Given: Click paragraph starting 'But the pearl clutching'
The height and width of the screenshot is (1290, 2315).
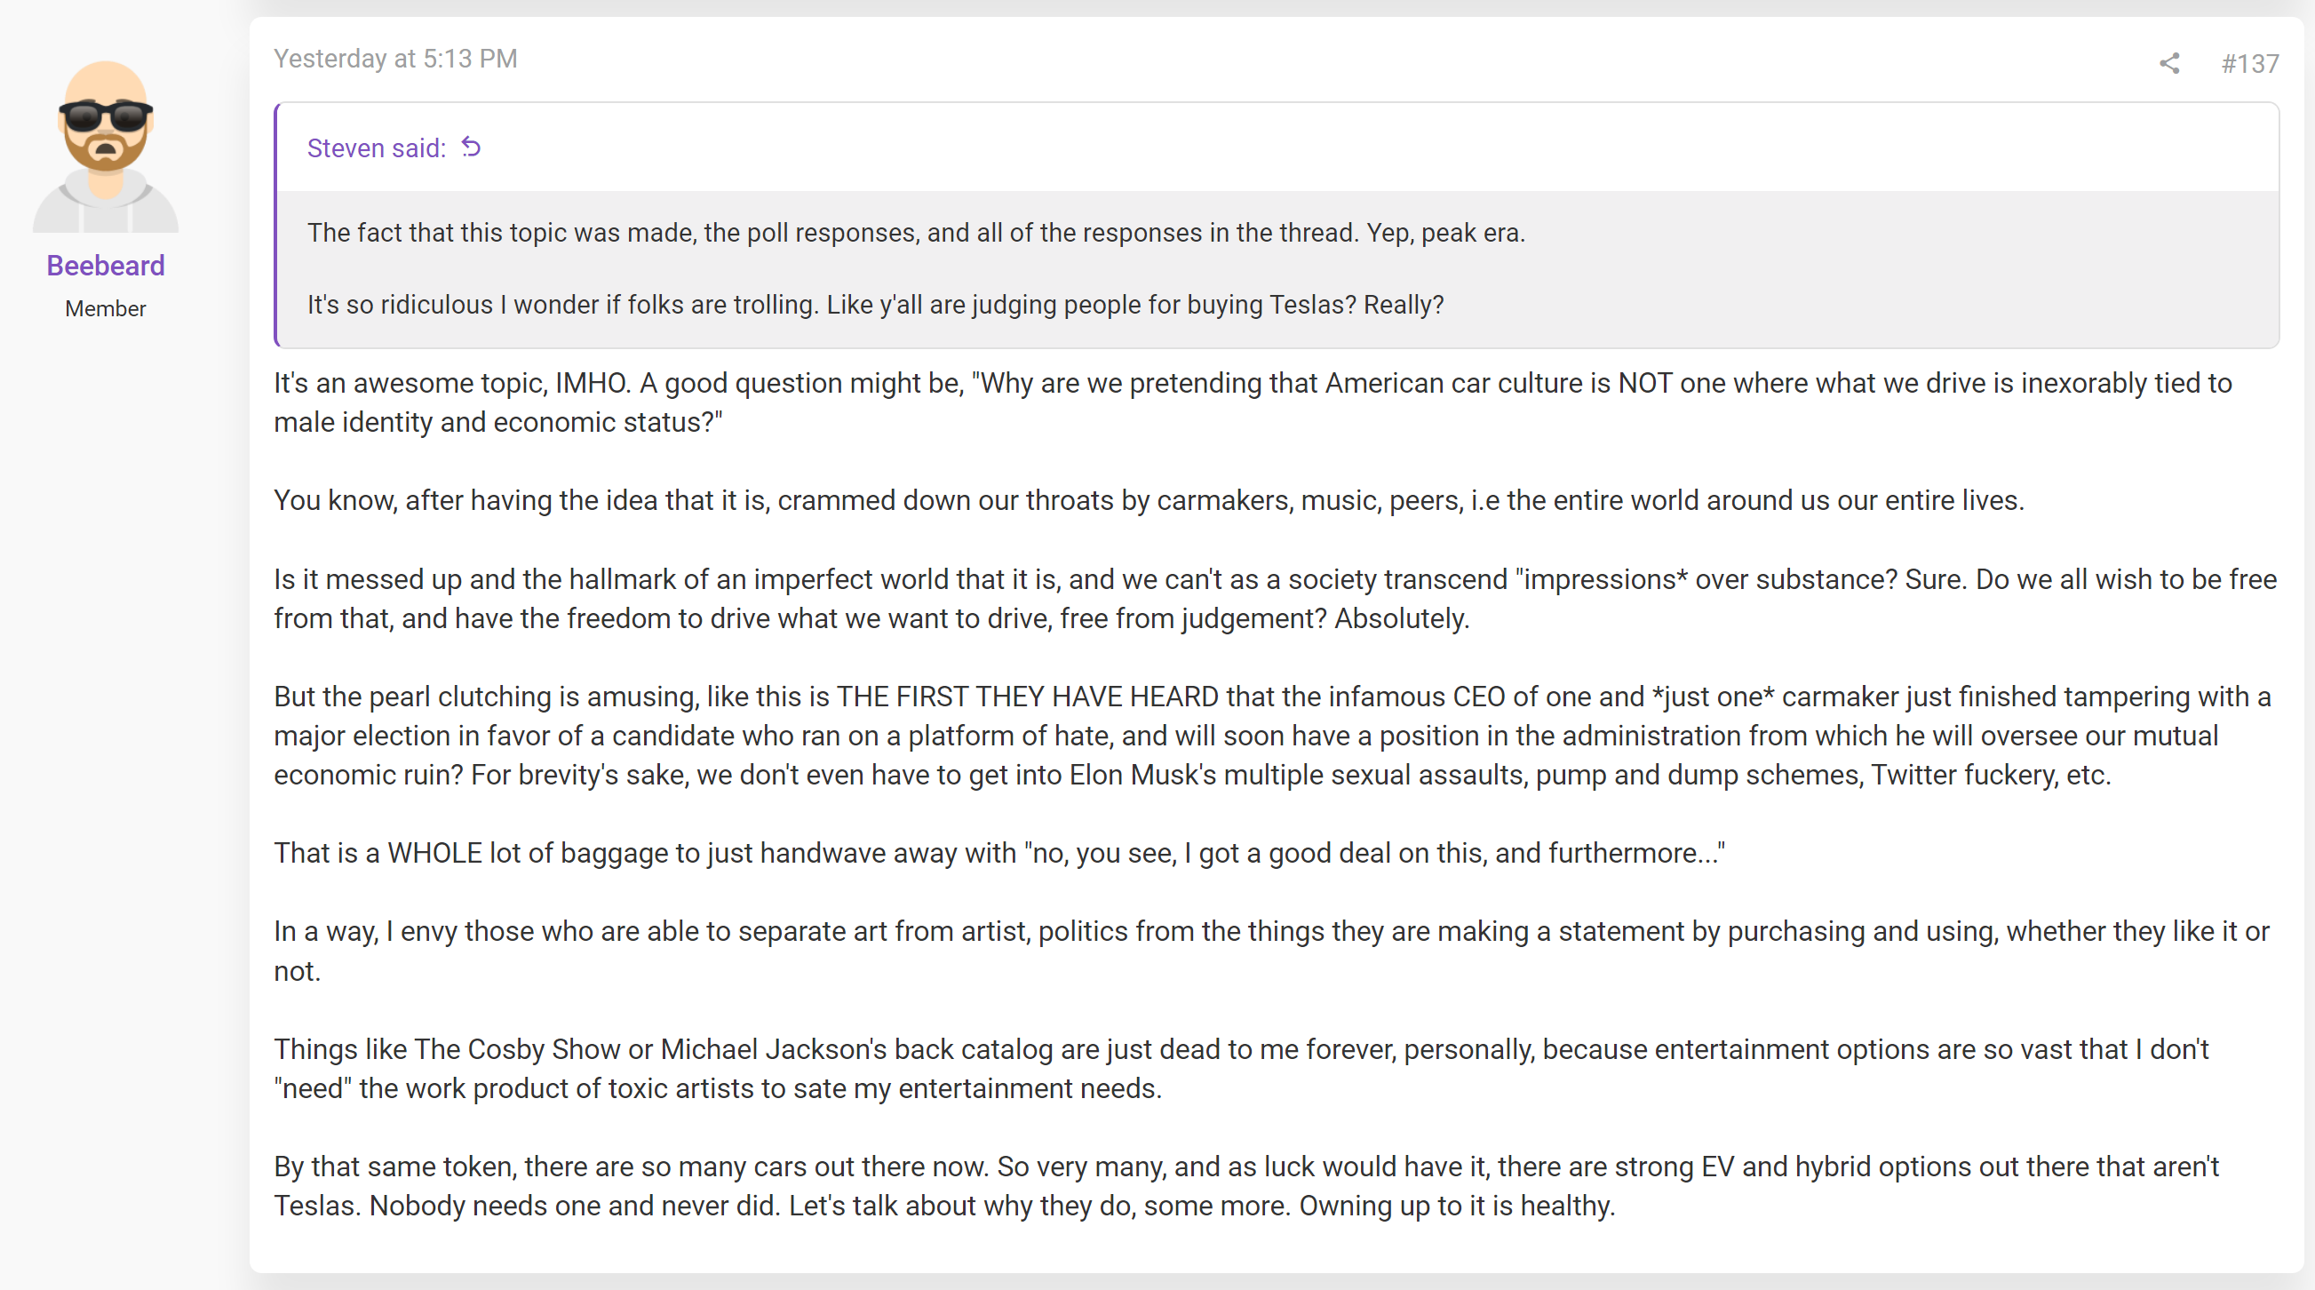Looking at the screenshot, I should [1272, 736].
